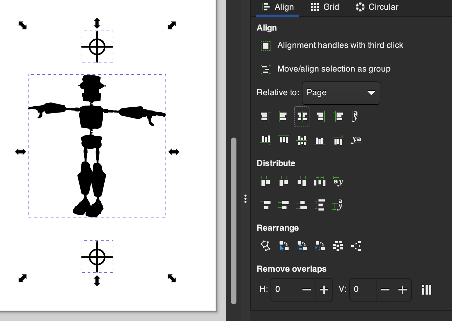The height and width of the screenshot is (321, 452).
Task: Click the align bottom edges icon
Action: click(320, 140)
